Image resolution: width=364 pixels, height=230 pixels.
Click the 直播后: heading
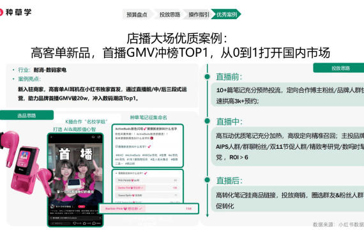coord(229,181)
